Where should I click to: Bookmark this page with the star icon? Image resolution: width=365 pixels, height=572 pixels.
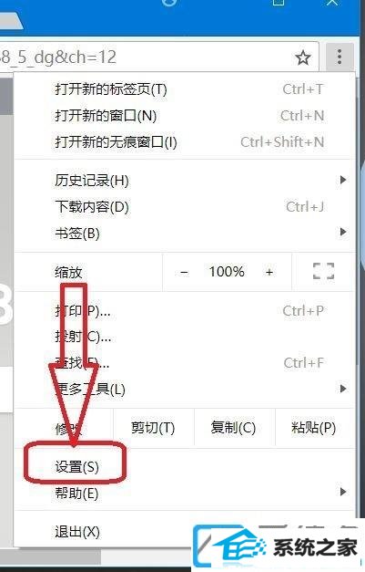[x=303, y=57]
